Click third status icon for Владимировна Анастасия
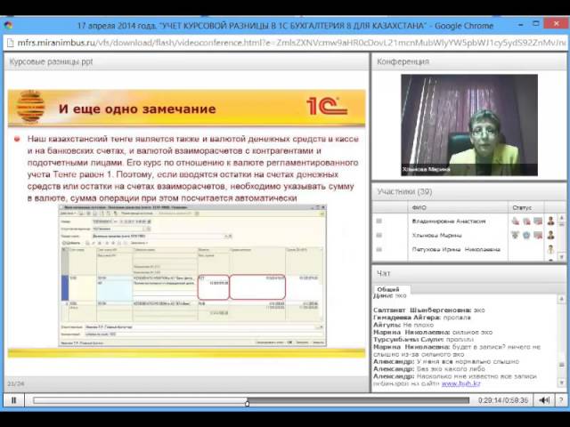The image size is (570, 427). [538, 221]
